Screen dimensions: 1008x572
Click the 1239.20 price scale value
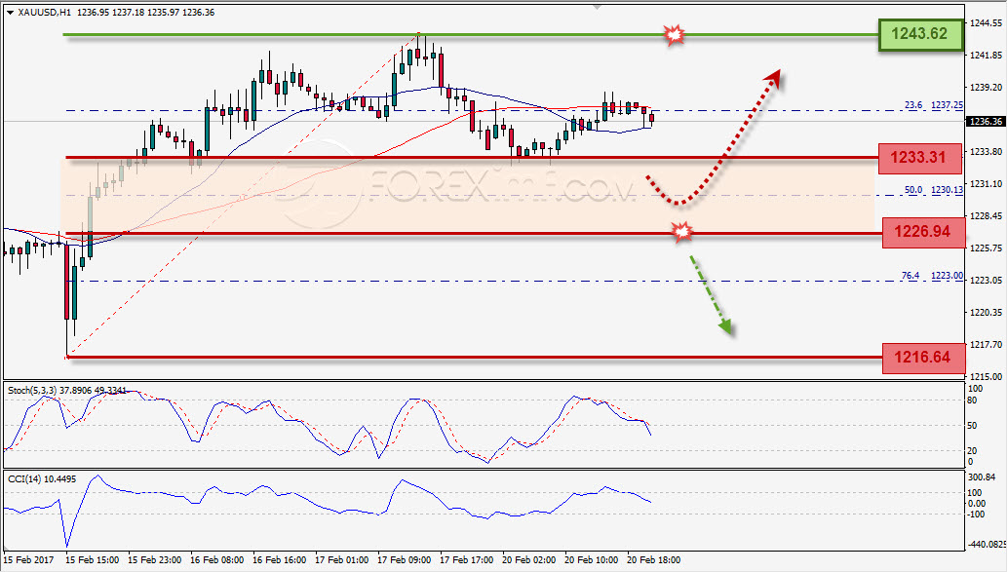(x=987, y=88)
